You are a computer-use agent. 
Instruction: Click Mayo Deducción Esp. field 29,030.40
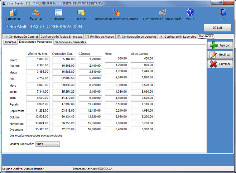click(x=64, y=85)
